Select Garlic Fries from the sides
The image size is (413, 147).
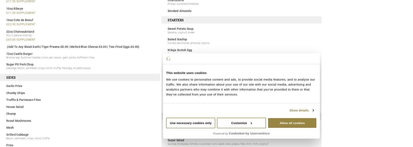(14, 86)
